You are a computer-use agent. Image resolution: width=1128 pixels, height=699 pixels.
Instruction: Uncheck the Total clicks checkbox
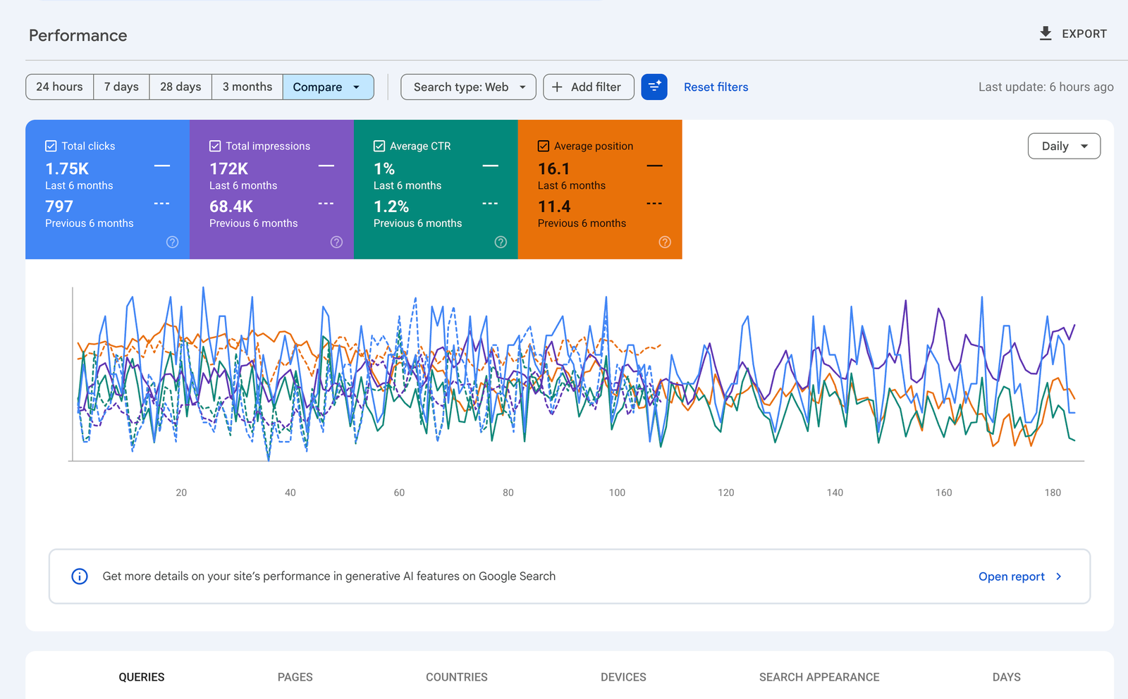[x=51, y=146]
